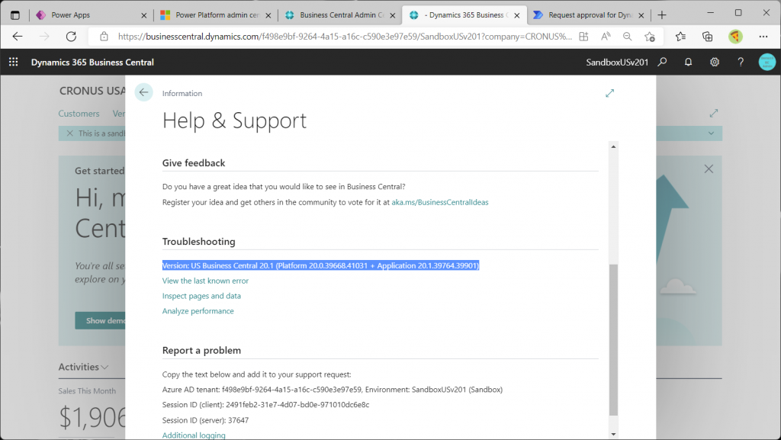Click the Help question mark icon

pyautogui.click(x=741, y=63)
